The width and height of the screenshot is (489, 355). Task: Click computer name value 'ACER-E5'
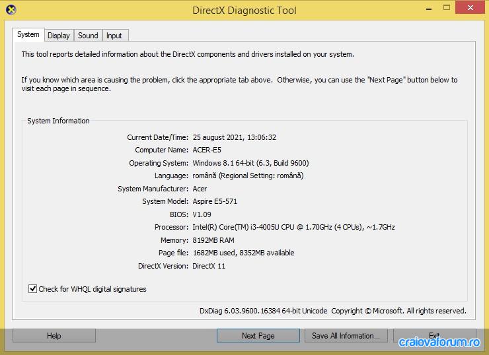pos(207,150)
